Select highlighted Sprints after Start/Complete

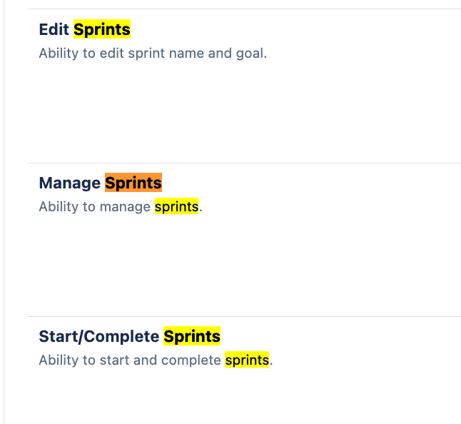[x=192, y=336]
